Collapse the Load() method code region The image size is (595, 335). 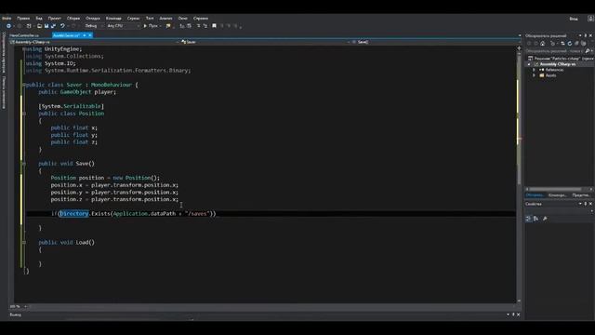point(24,242)
